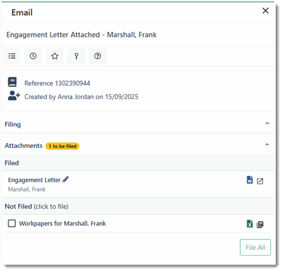Select the 'Engagement Letter' filed attachment name
The image size is (283, 272).
[34, 180]
